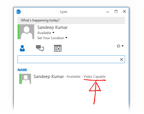Click the What's happening today note field
The height and width of the screenshot is (114, 144).
coord(71,20)
